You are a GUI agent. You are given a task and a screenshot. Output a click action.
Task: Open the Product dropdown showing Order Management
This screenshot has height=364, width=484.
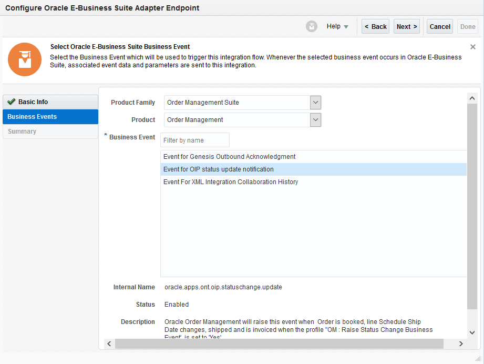coord(315,120)
